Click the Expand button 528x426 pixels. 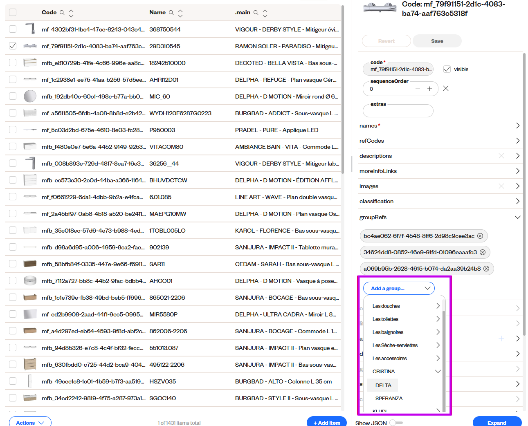tap(497, 422)
